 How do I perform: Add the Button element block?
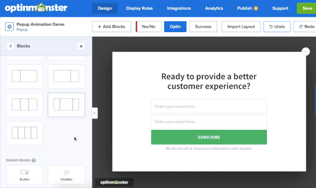(24, 175)
